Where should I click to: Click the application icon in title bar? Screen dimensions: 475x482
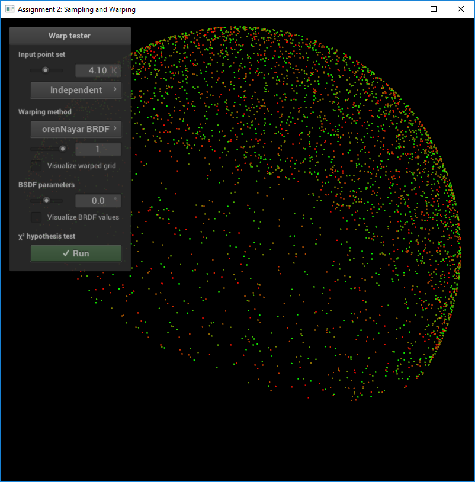(x=9, y=9)
